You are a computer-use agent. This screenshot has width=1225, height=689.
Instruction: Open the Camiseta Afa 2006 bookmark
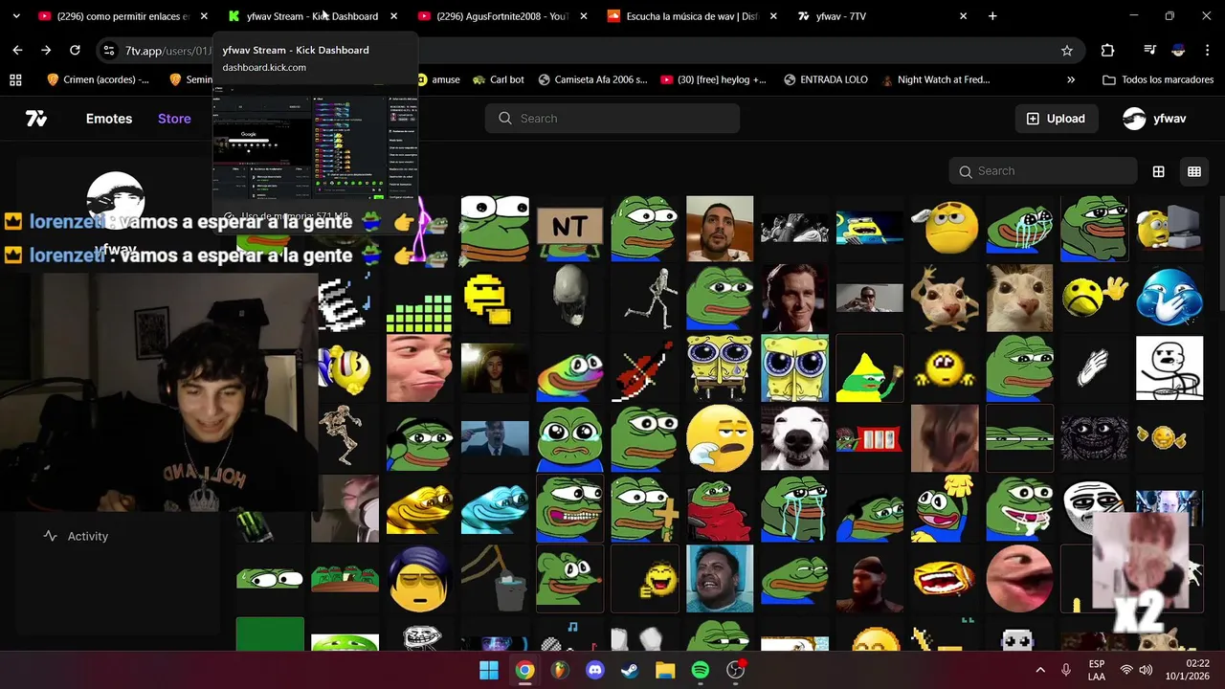point(593,79)
